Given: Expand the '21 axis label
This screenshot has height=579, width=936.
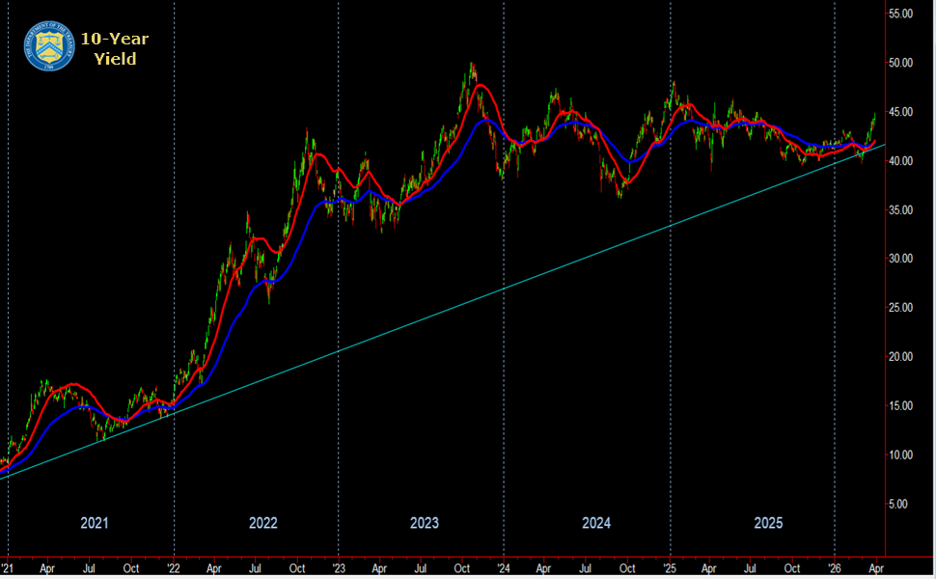Looking at the screenshot, I should tap(8, 569).
